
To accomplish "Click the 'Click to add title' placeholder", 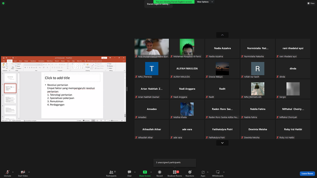I will coord(72,78).
